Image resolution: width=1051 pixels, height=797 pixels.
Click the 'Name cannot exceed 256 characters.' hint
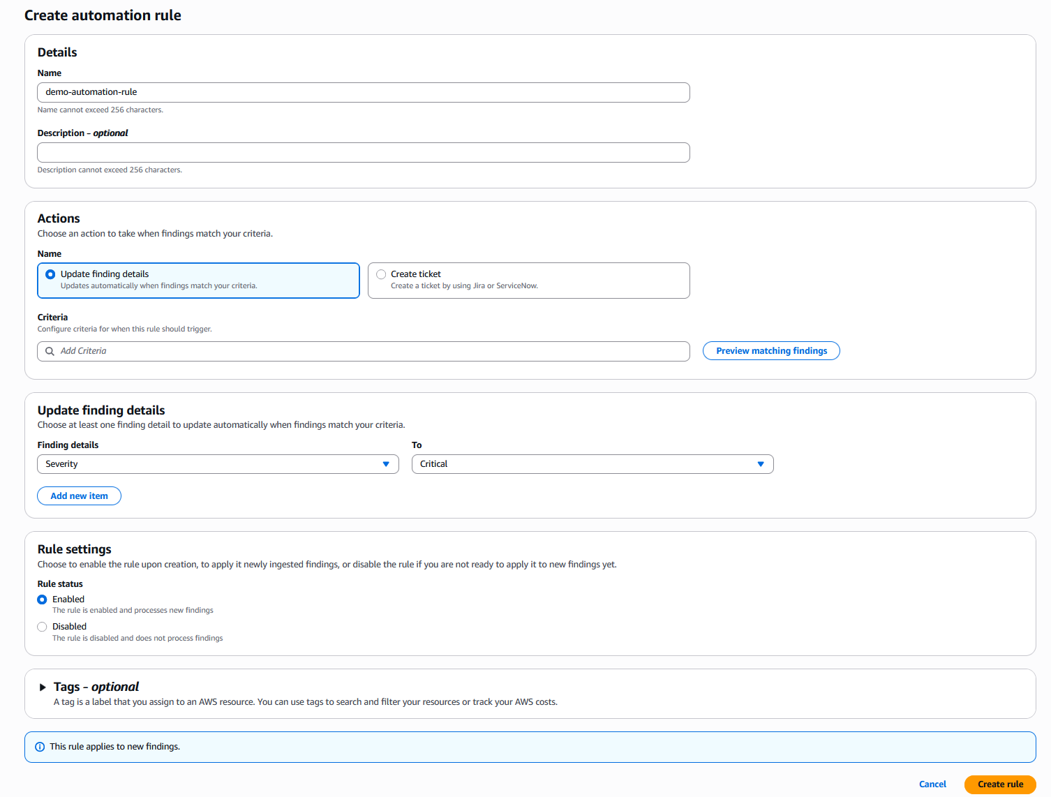click(x=100, y=110)
